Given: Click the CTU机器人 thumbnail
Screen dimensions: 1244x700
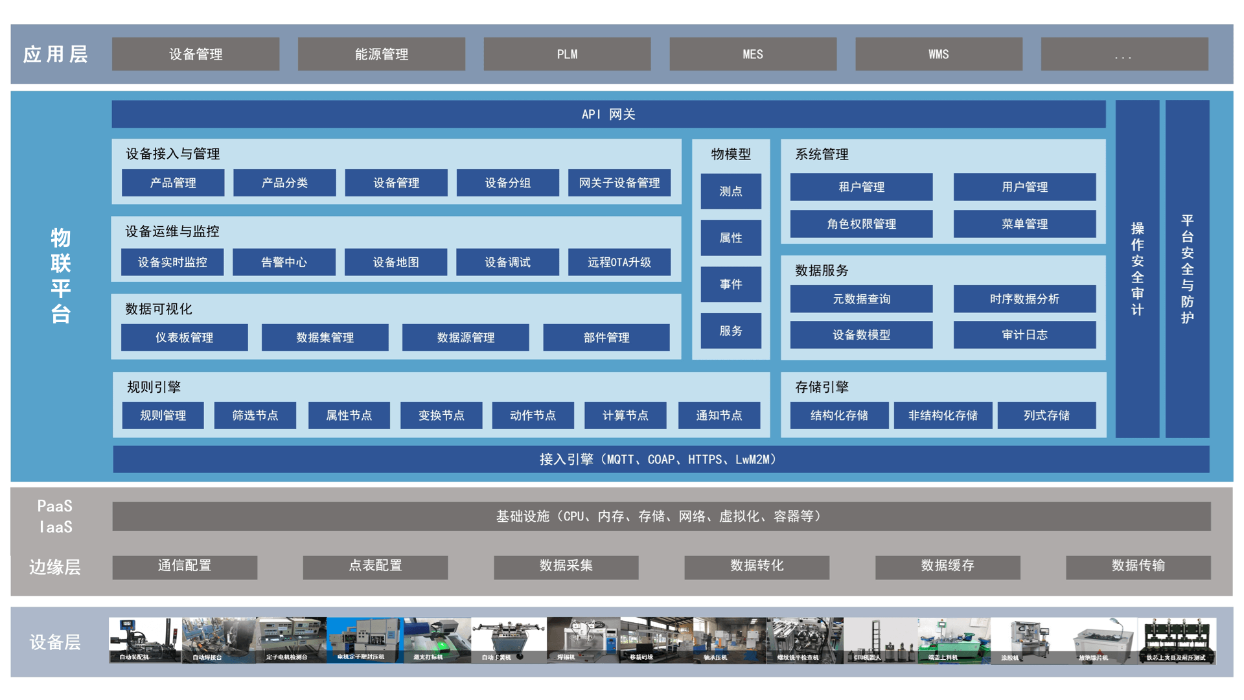Looking at the screenshot, I should point(880,640).
